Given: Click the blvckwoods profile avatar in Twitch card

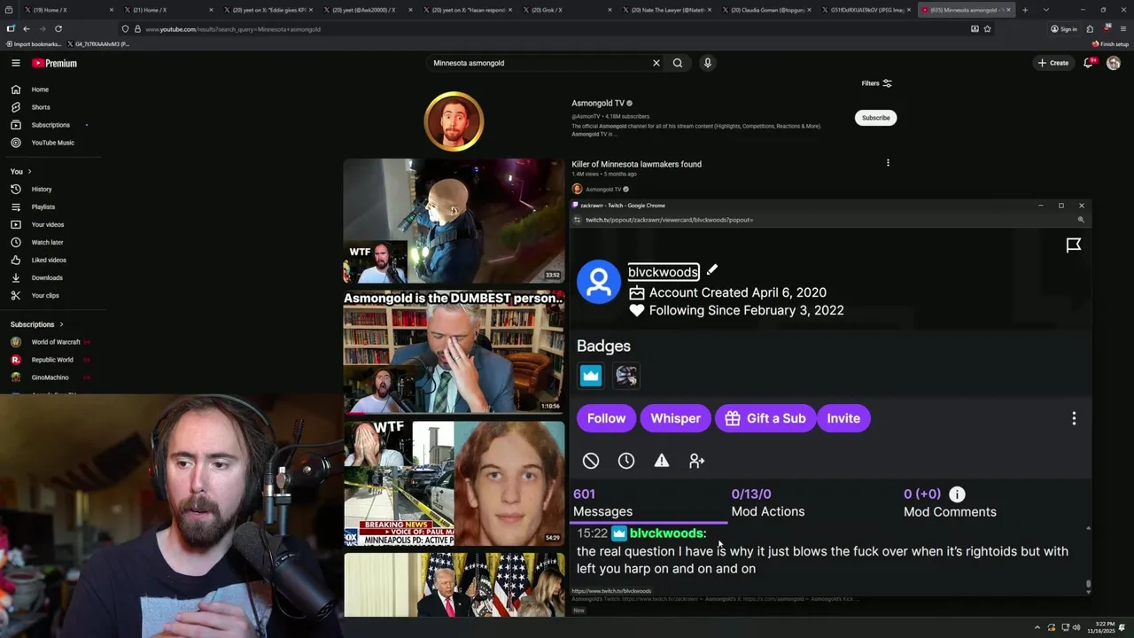Looking at the screenshot, I should pos(599,282).
